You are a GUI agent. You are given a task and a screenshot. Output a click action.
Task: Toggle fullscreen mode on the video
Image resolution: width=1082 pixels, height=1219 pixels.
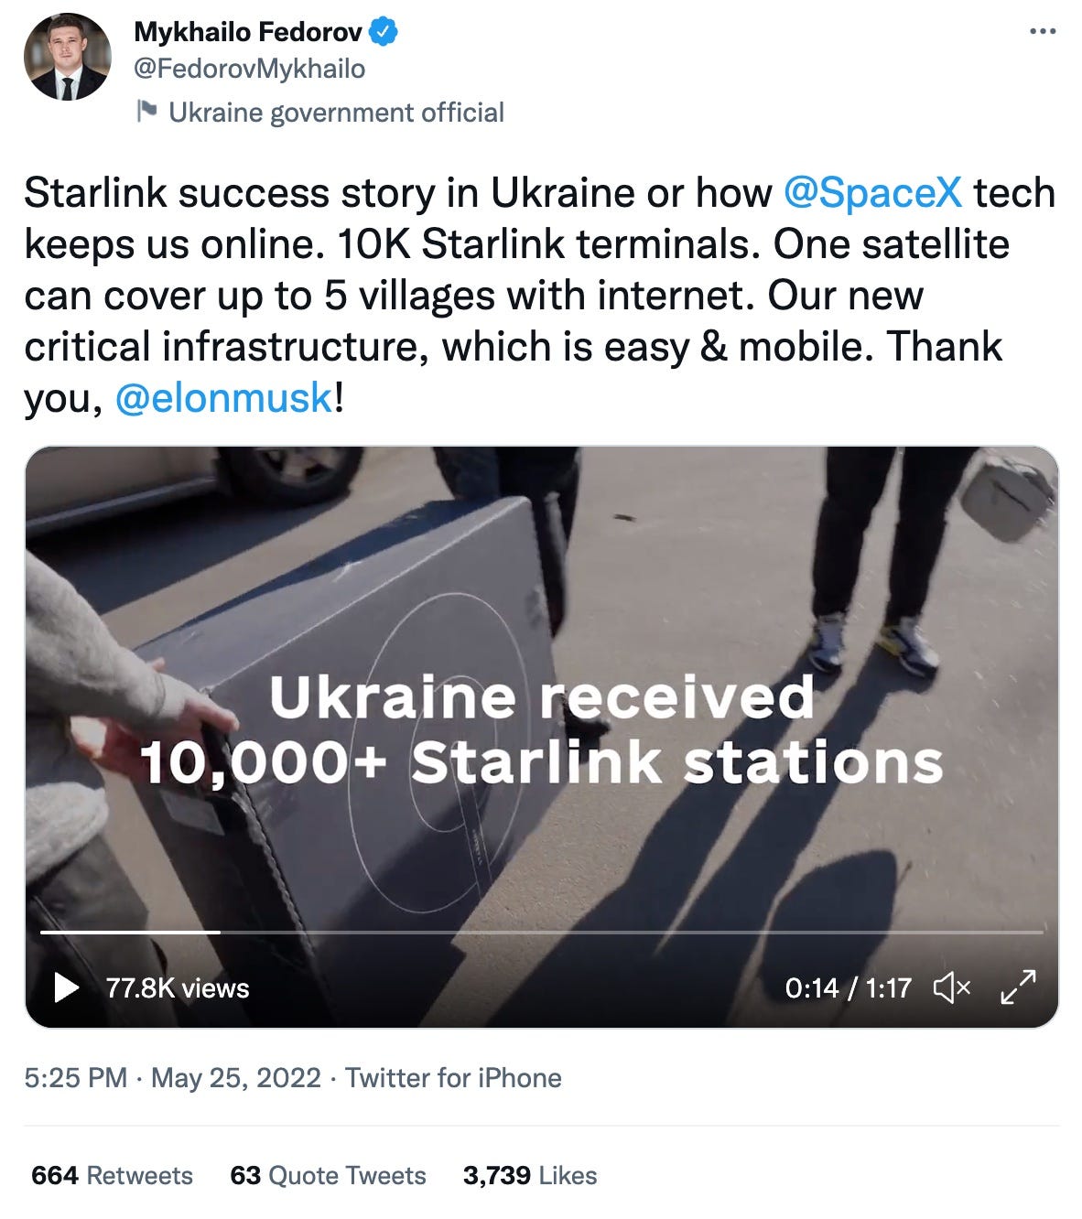pyautogui.click(x=1016, y=987)
